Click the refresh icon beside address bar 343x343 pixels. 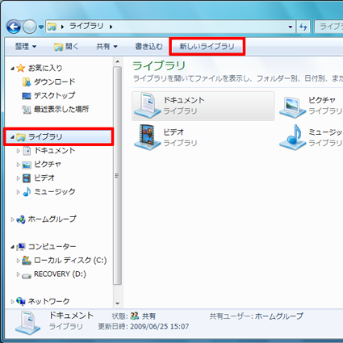click(x=303, y=27)
